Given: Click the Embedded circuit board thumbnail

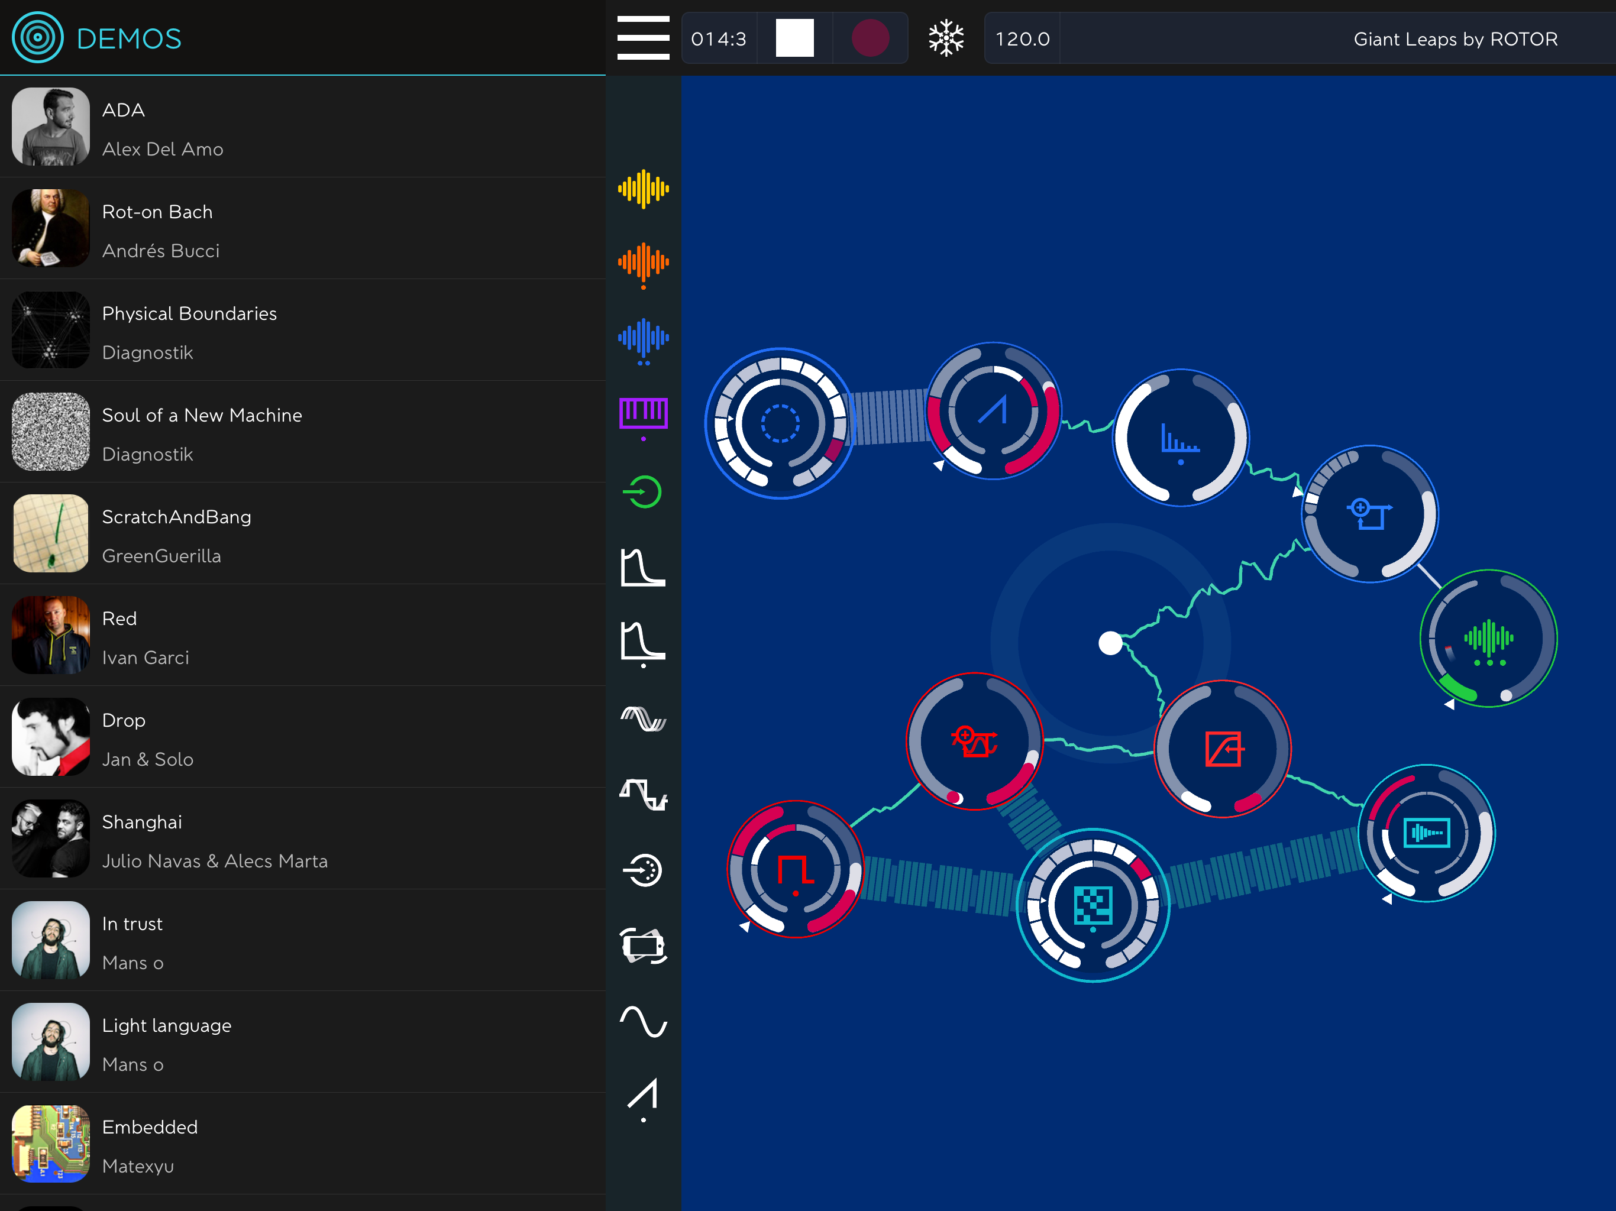Looking at the screenshot, I should coord(50,1144).
